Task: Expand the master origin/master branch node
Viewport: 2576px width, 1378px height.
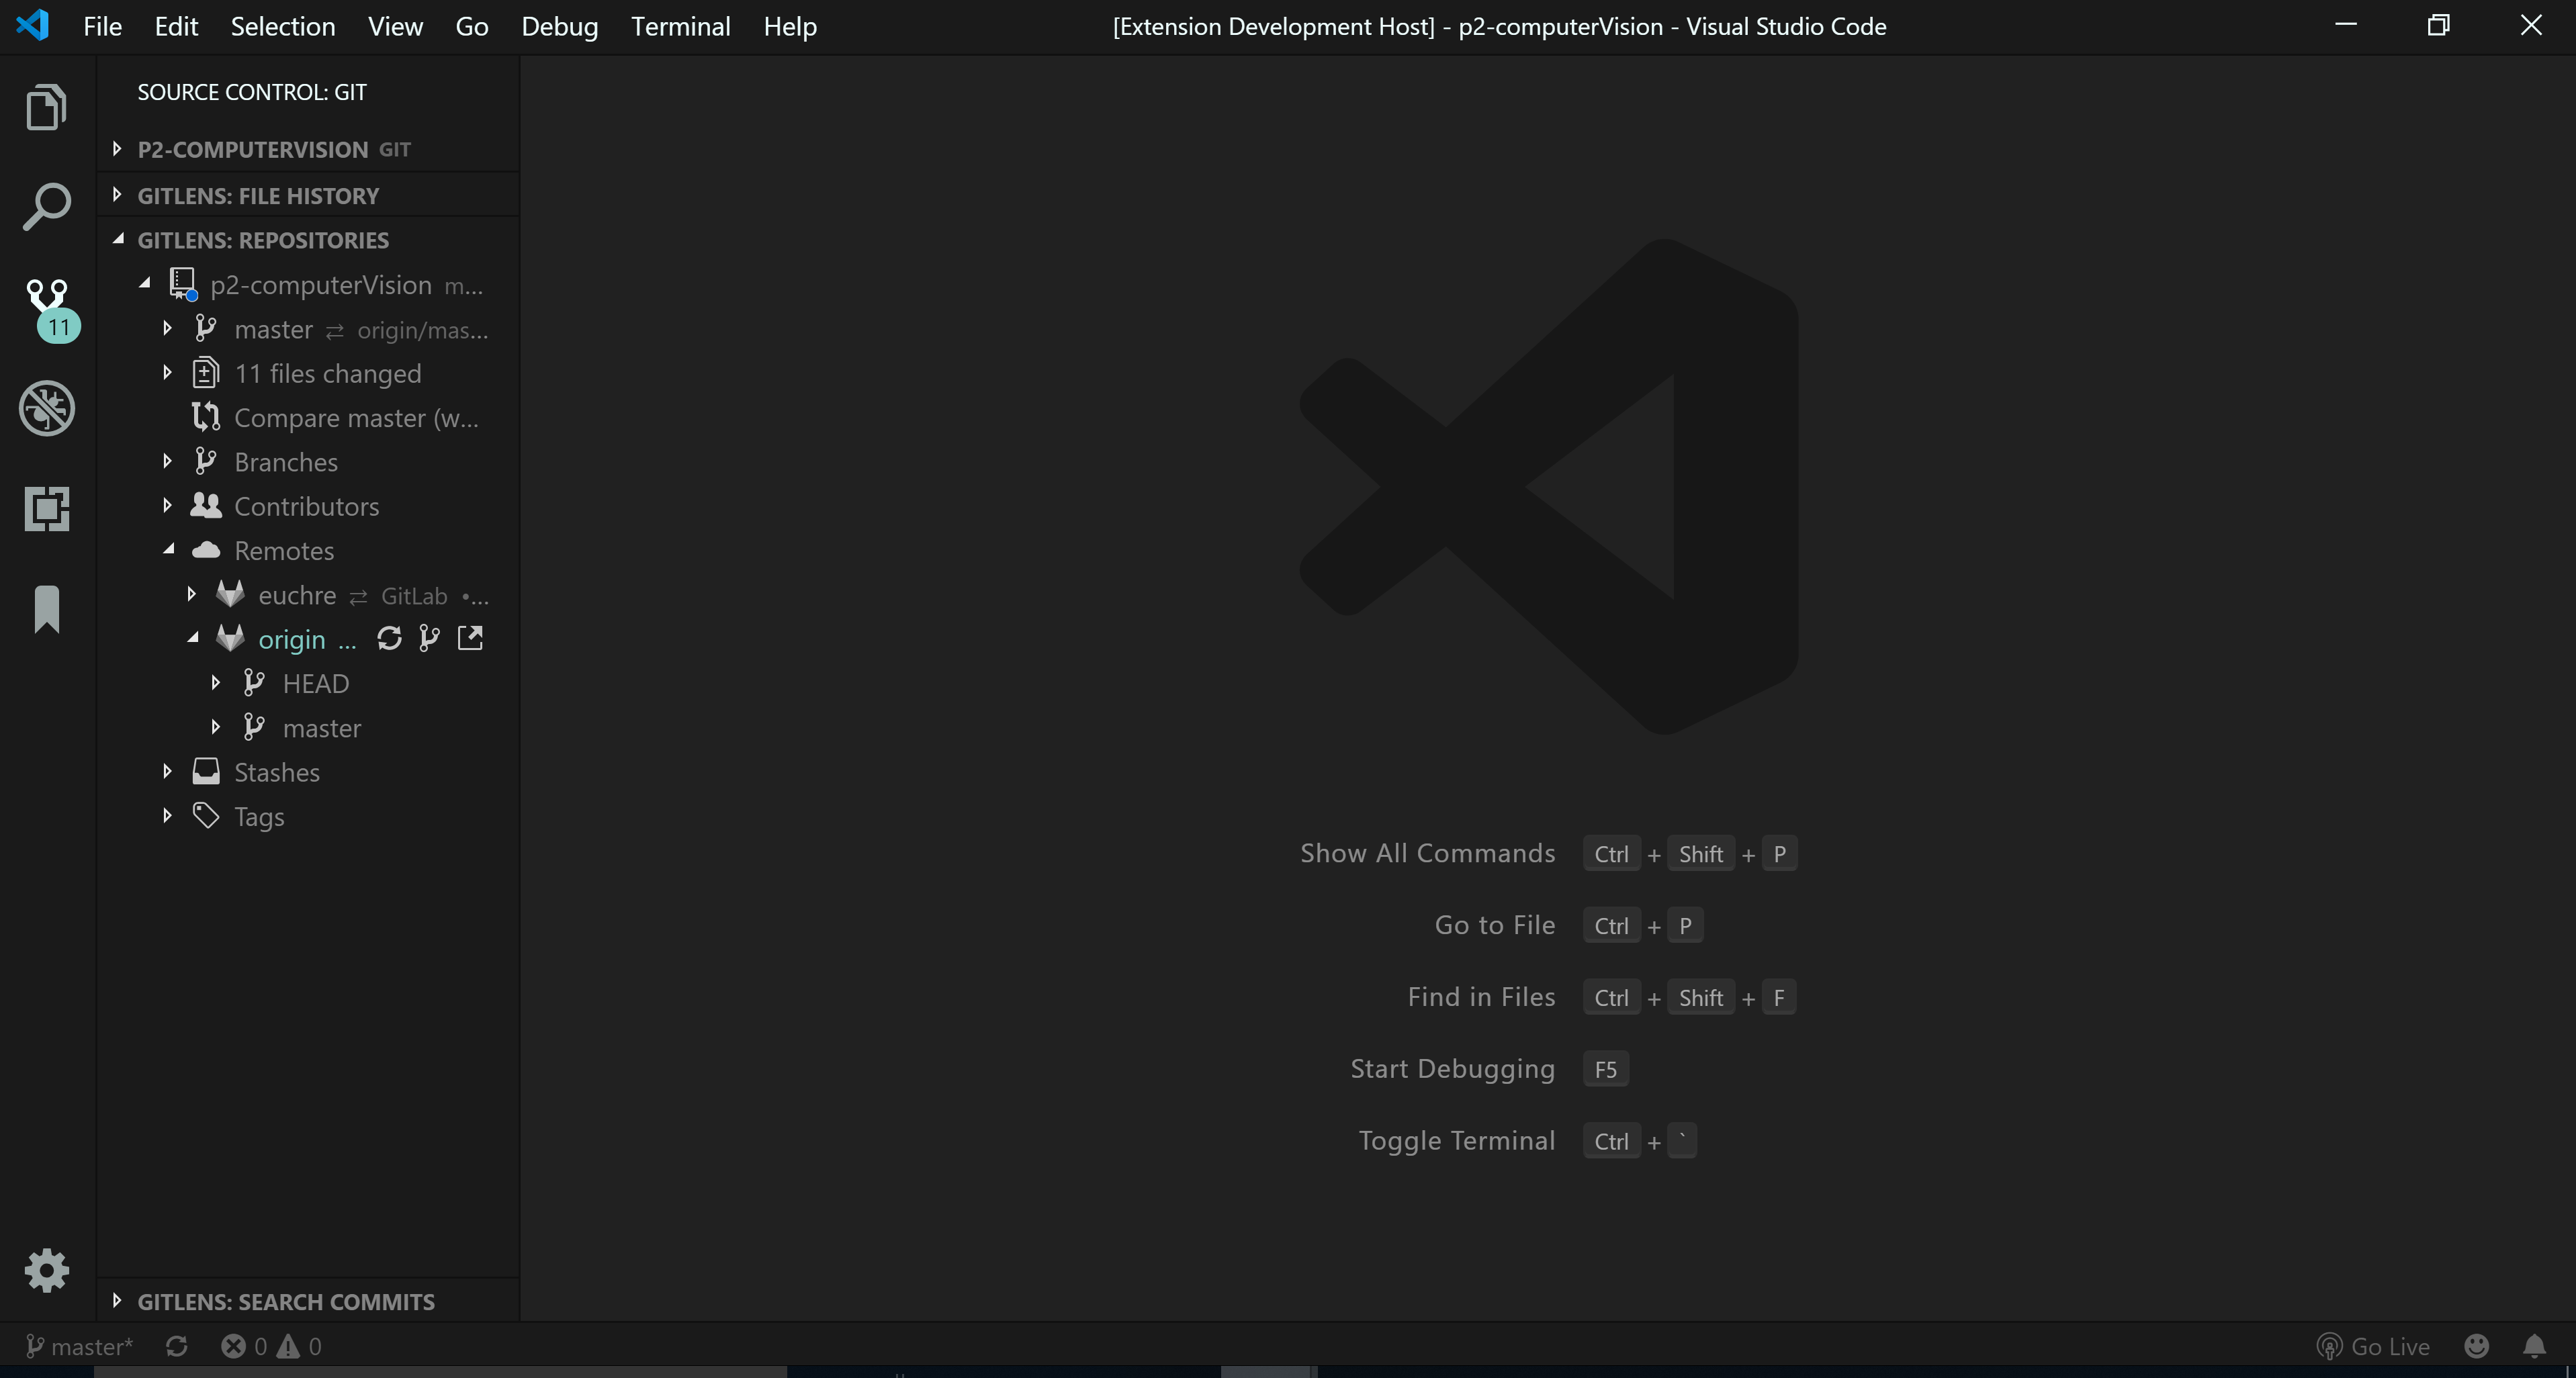Action: (167, 328)
